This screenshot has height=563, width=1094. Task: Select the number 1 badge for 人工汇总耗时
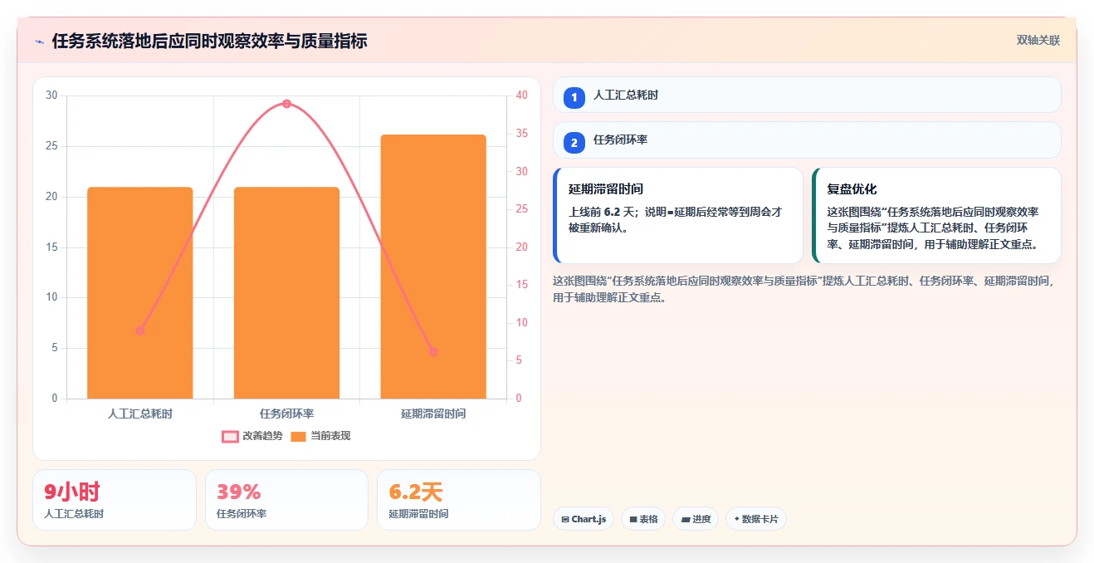574,98
